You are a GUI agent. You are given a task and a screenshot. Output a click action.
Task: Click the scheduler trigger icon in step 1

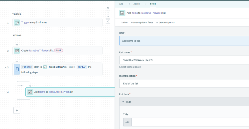pyautogui.click(x=17, y=22)
